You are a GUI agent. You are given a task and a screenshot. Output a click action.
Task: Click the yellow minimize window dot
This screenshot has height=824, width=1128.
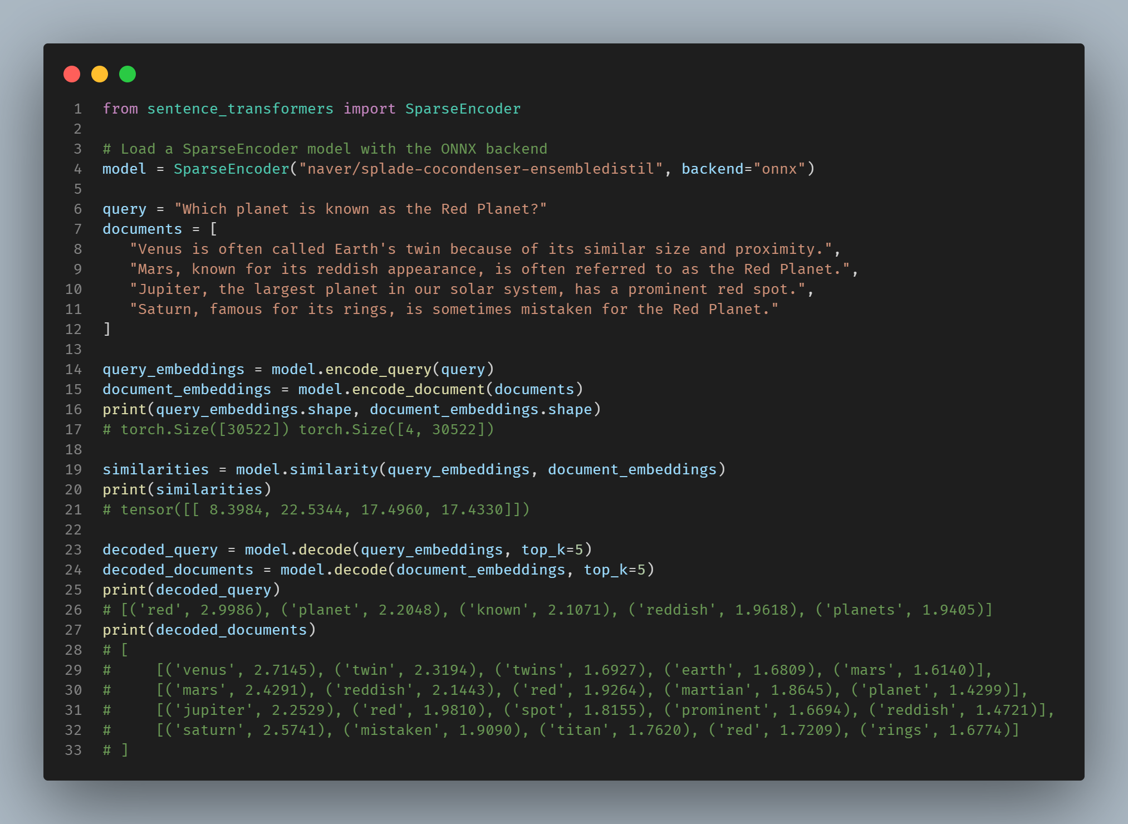(x=100, y=74)
